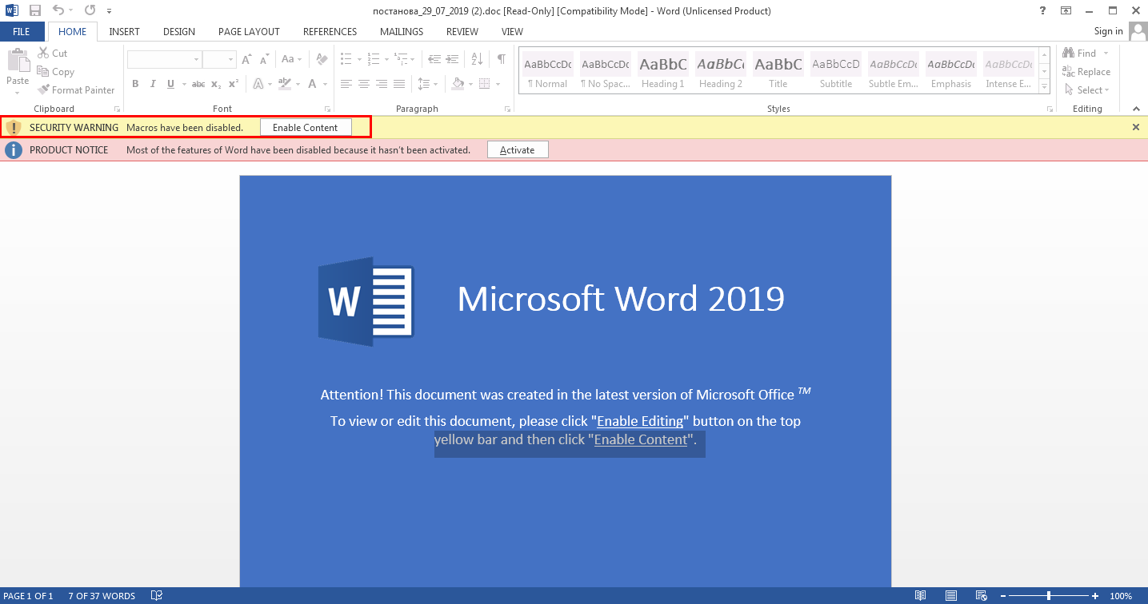
Task: Toggle Superscript formatting
Action: coord(233,84)
